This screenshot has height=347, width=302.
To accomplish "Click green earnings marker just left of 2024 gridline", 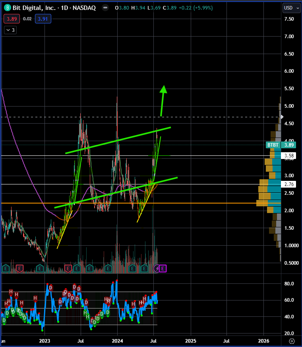I will tap(108, 269).
